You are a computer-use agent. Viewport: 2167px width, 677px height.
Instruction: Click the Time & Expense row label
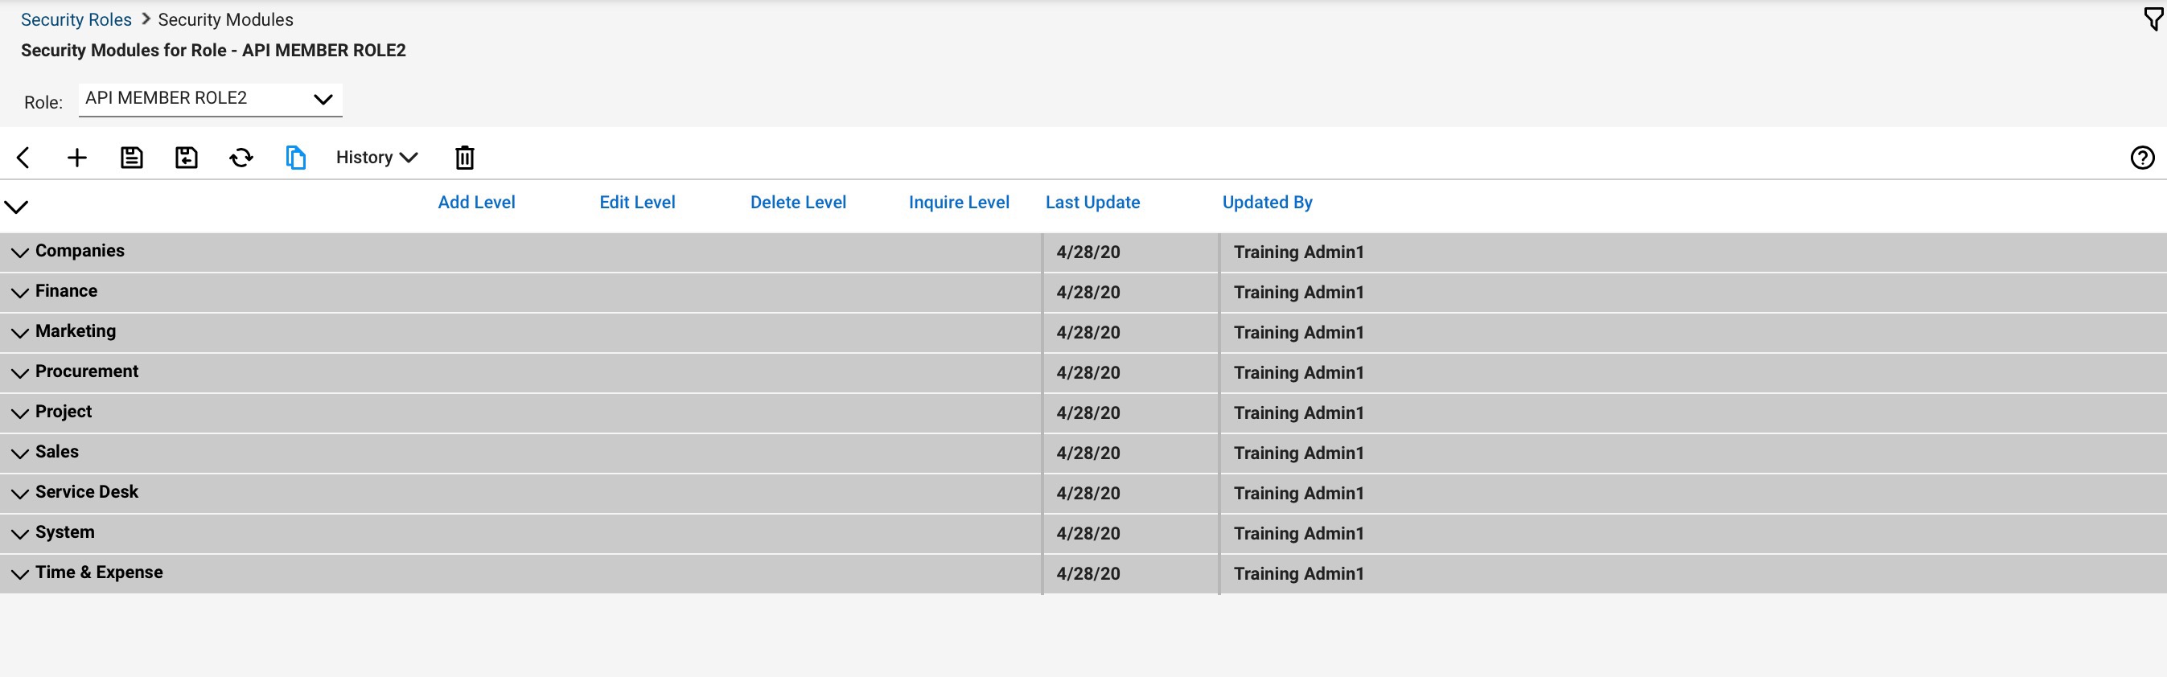99,572
